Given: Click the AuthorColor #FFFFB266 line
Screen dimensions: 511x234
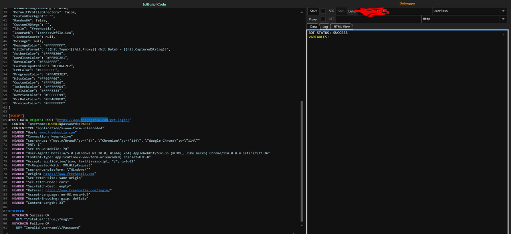Looking at the screenshot, I should point(38,53).
